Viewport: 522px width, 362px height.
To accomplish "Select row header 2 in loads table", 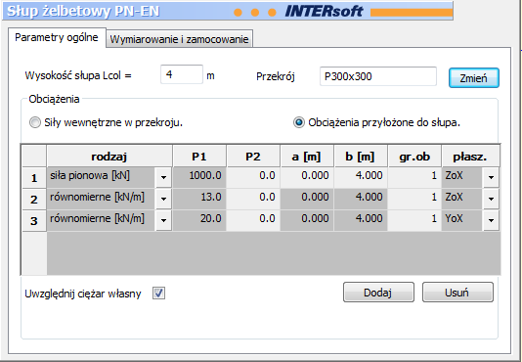I will pos(34,199).
